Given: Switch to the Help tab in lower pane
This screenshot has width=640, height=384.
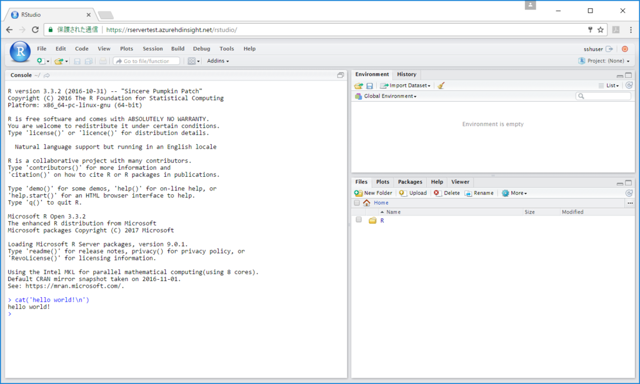Looking at the screenshot, I should click(437, 182).
